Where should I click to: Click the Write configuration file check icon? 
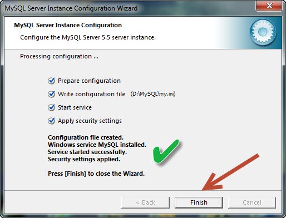point(51,94)
